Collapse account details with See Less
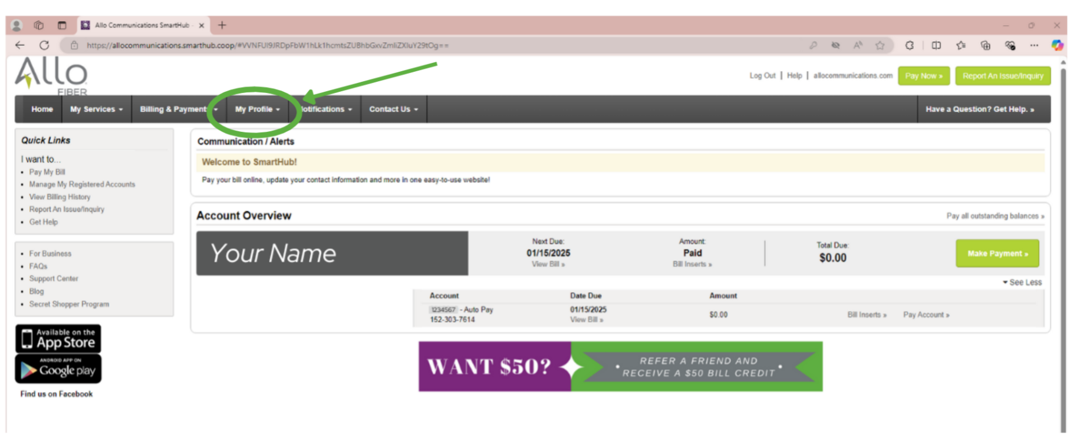This screenshot has width=1070, height=435. click(1022, 283)
